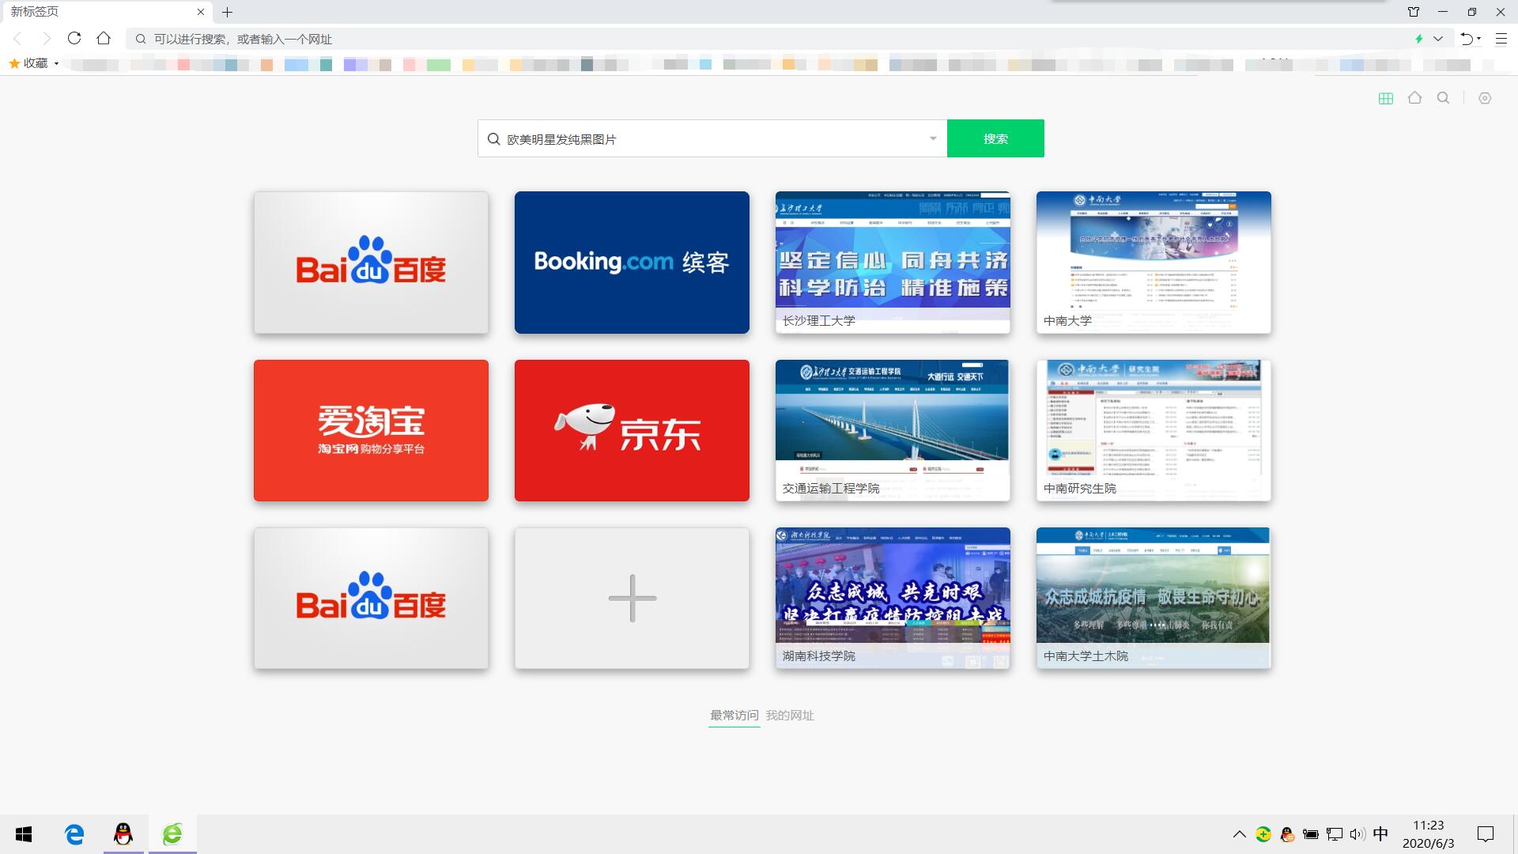The height and width of the screenshot is (854, 1518).
Task: Switch to grid view icon on new tab page
Action: coord(1386,99)
